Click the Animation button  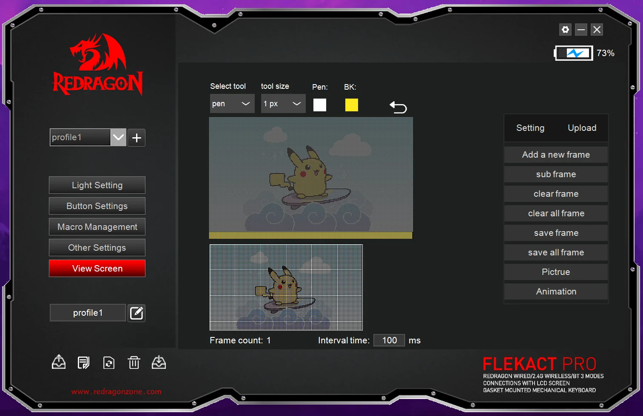click(x=556, y=291)
